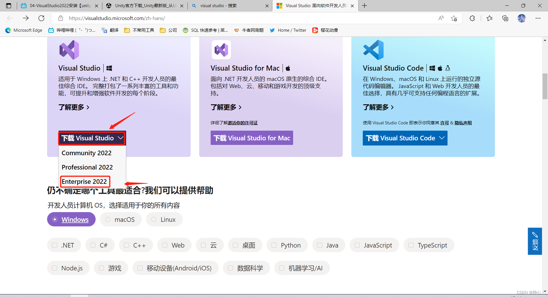The width and height of the screenshot is (548, 297).
Task: Open 了解更多 under Visual Studio
Action: tap(74, 107)
